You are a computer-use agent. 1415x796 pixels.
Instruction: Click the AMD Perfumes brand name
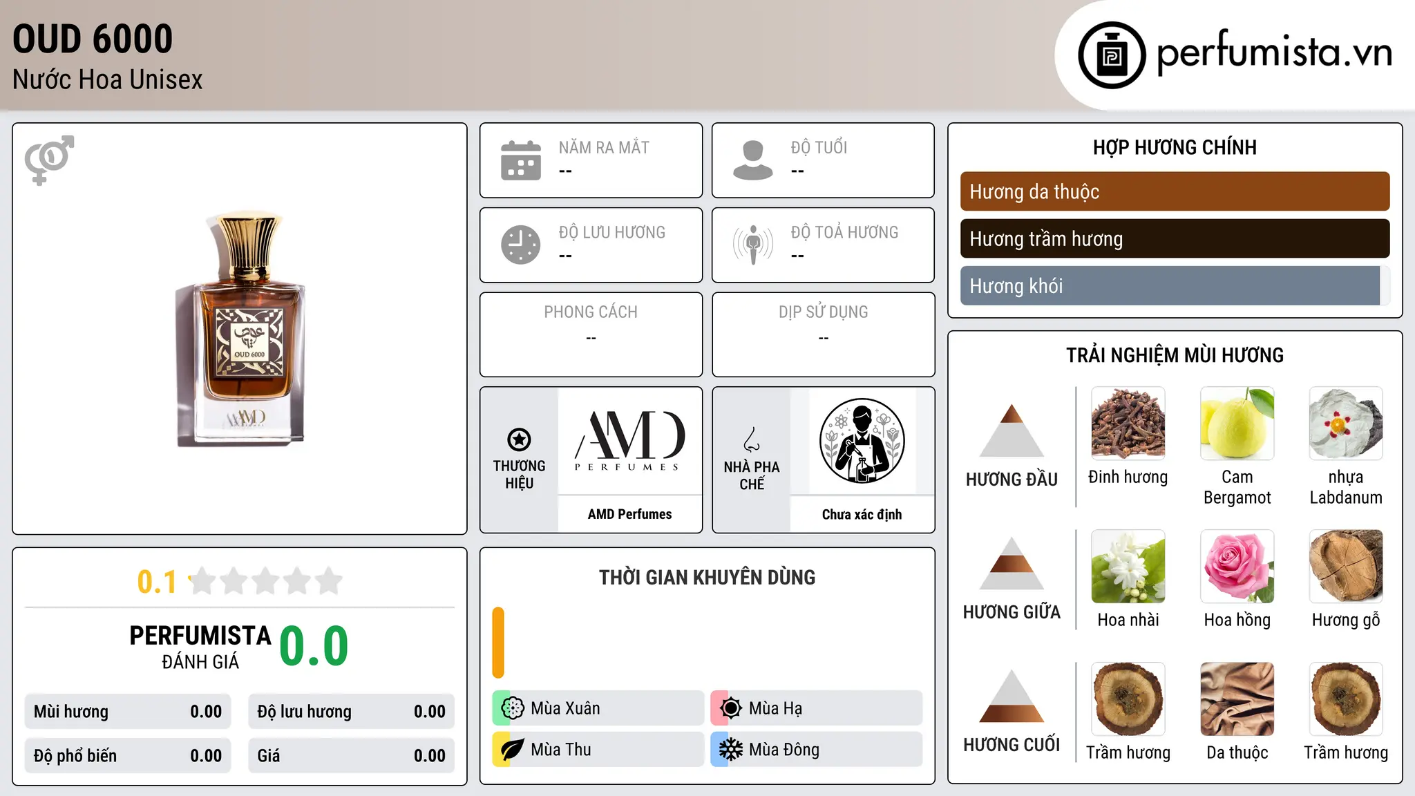[629, 514]
